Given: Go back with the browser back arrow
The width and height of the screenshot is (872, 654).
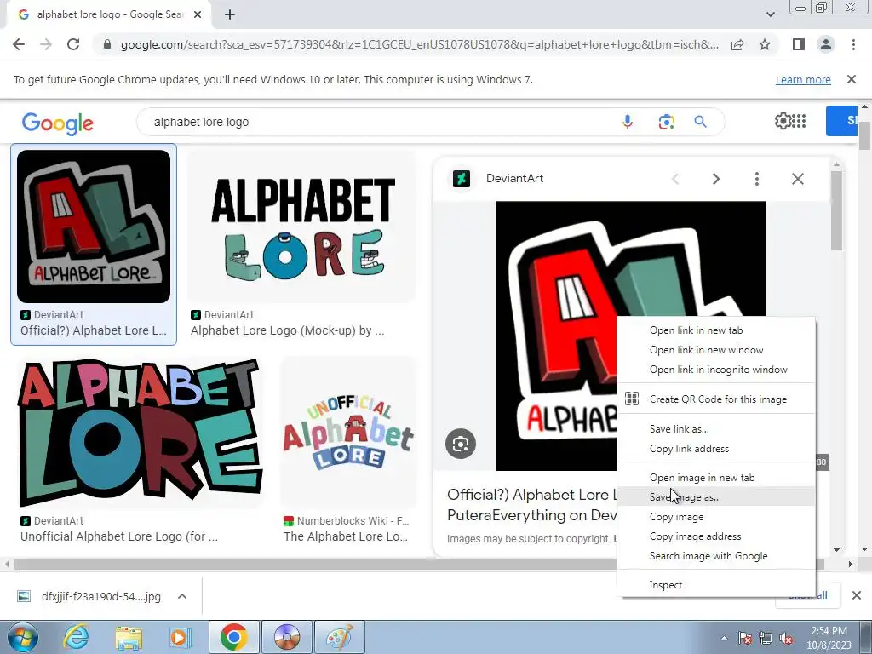Looking at the screenshot, I should (x=19, y=44).
